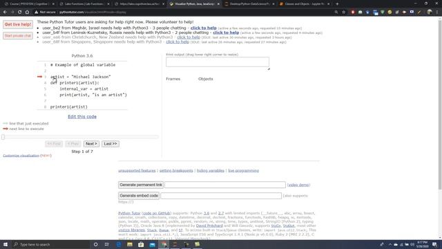The height and width of the screenshot is (249, 442).
Task: Click the zoom magnifier icon in address bar
Action: coord(336,12)
